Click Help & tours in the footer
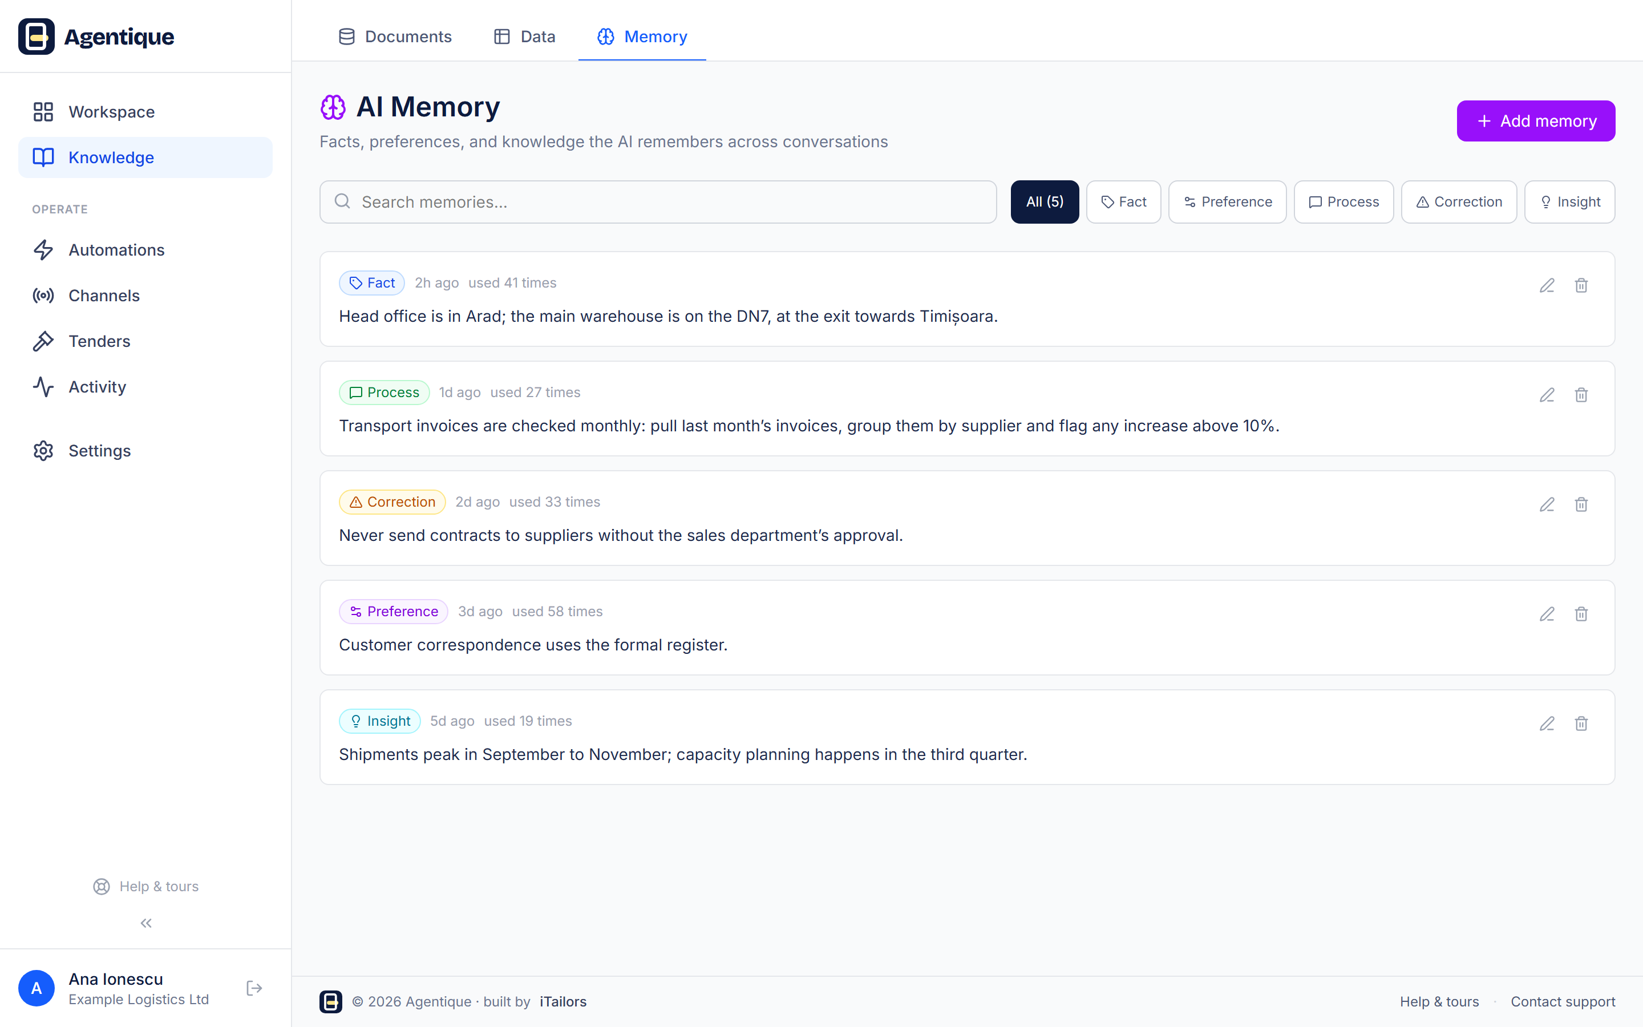Screen dimensions: 1643x1027 1439,1001
